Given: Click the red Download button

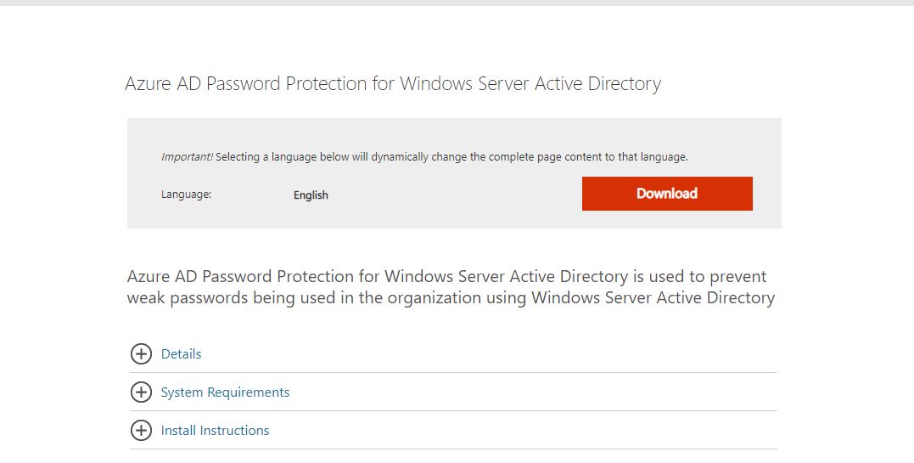Looking at the screenshot, I should click(667, 194).
